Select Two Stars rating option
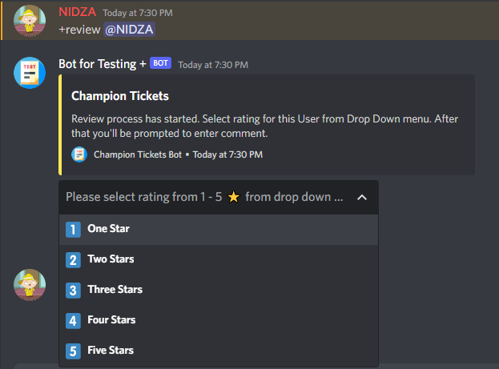Image resolution: width=499 pixels, height=369 pixels. pos(111,259)
